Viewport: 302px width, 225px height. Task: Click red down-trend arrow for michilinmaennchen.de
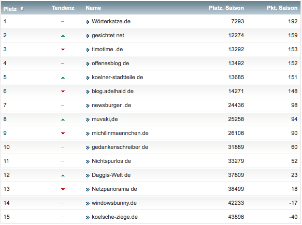(x=63, y=133)
